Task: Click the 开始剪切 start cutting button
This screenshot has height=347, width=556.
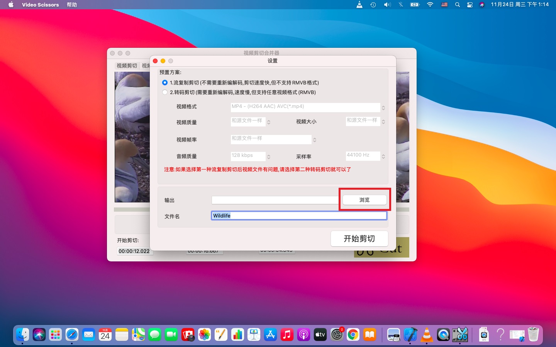Action: [x=359, y=239]
